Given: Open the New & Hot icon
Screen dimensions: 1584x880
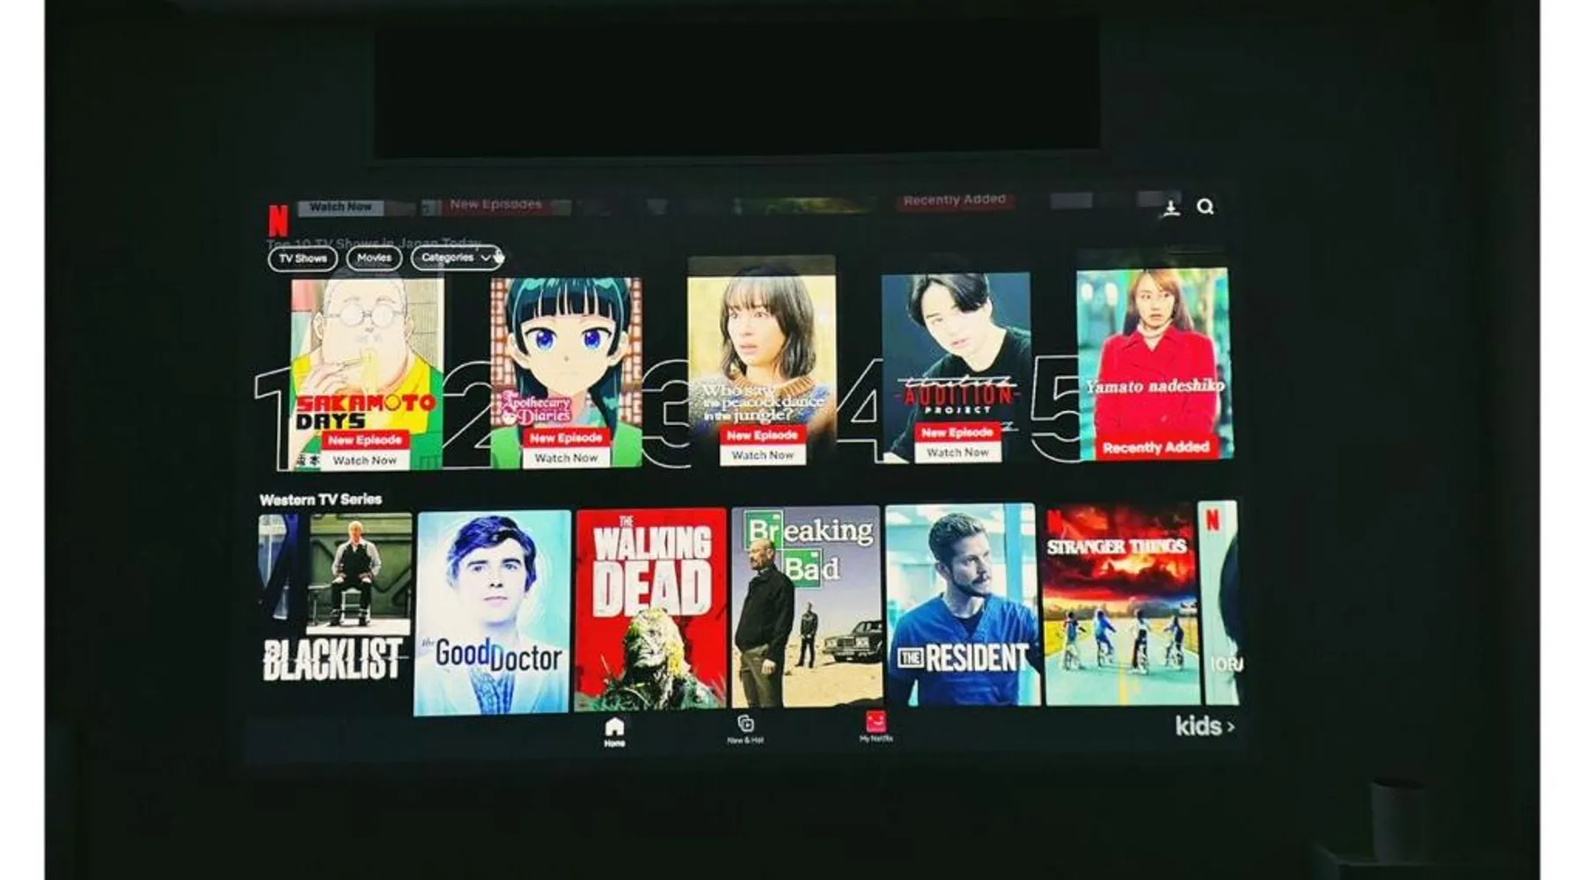Looking at the screenshot, I should [745, 727].
